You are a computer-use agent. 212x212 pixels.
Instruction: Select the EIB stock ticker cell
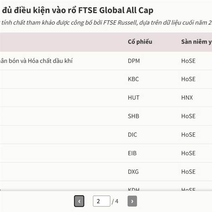coord(132,153)
